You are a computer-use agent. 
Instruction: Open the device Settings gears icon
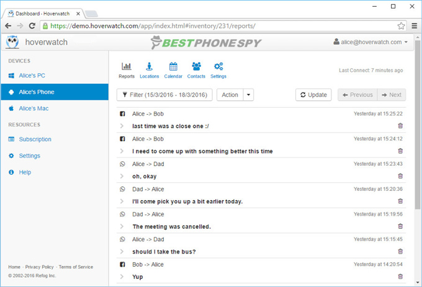(x=218, y=66)
